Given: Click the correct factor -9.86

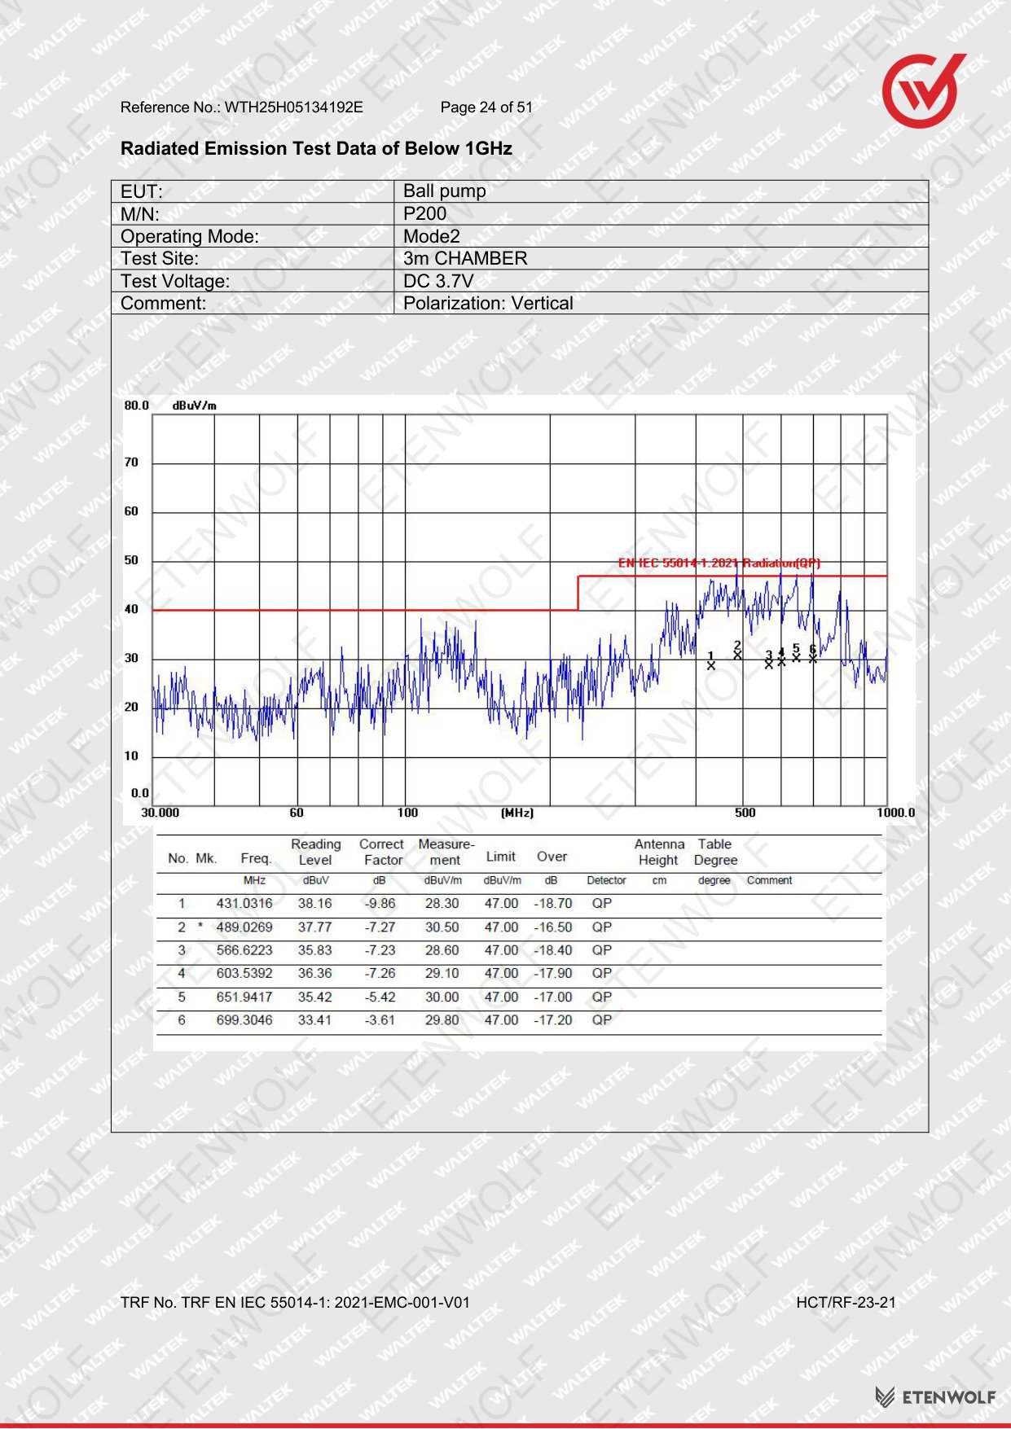Looking at the screenshot, I should tap(380, 903).
